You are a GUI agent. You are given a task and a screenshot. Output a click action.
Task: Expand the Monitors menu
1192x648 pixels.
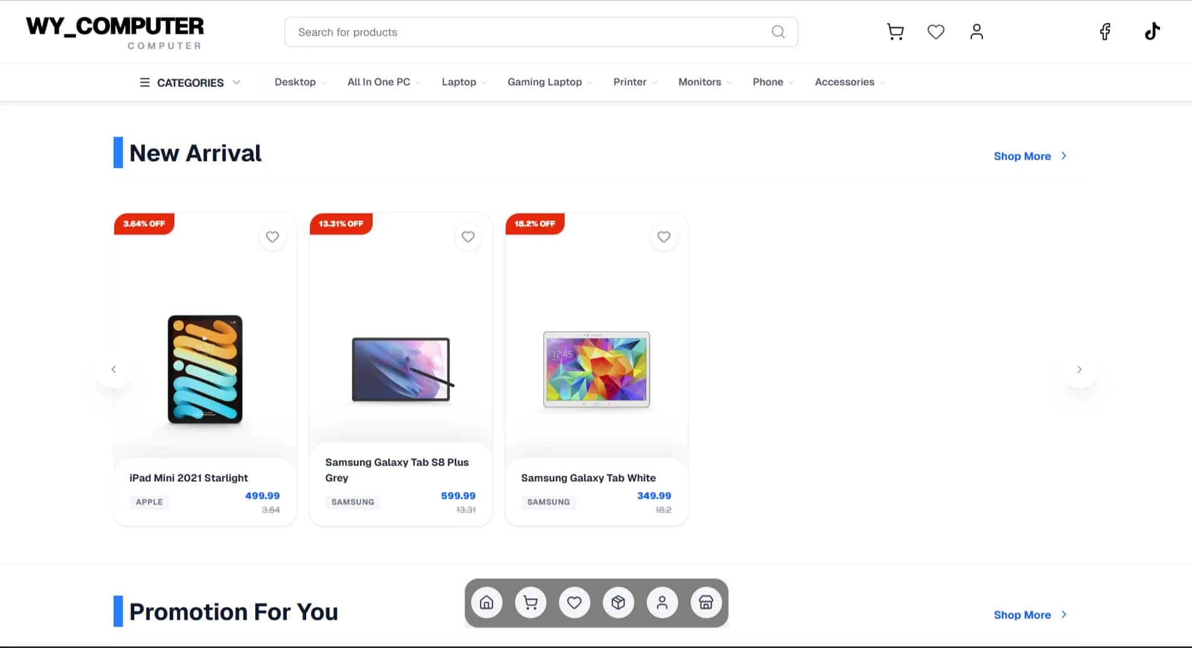(705, 82)
